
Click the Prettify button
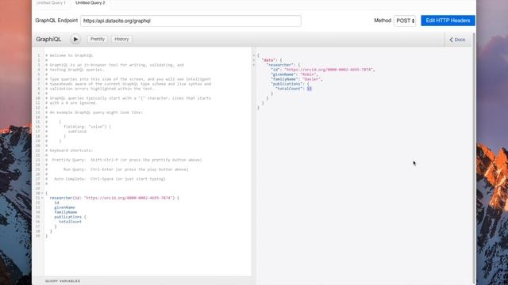[98, 39]
